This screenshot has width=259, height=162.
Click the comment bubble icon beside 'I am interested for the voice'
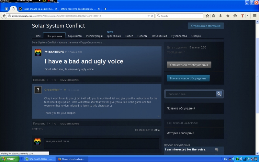click(217, 150)
